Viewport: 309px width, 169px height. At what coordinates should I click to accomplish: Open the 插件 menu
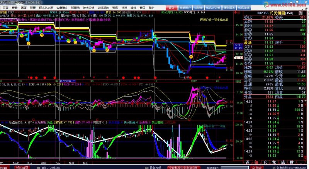tap(133, 8)
